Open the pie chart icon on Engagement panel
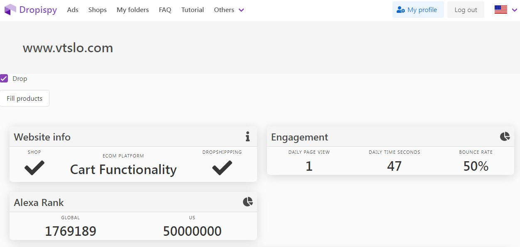 505,136
